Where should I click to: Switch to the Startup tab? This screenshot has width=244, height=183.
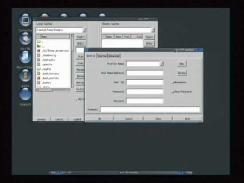tap(102, 56)
